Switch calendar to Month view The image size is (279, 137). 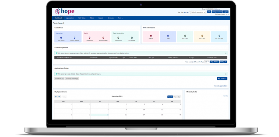(170, 97)
